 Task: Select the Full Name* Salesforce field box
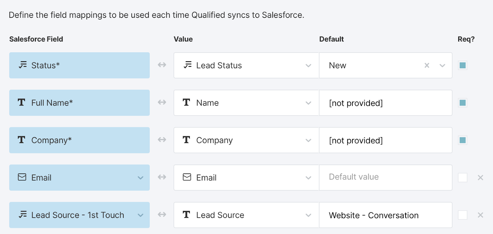(x=79, y=103)
